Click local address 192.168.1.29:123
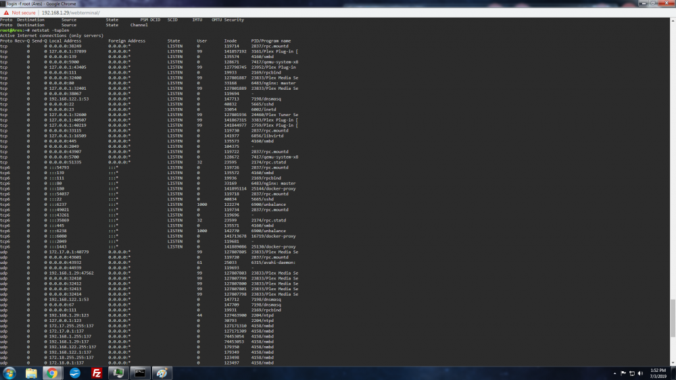 tap(69, 315)
